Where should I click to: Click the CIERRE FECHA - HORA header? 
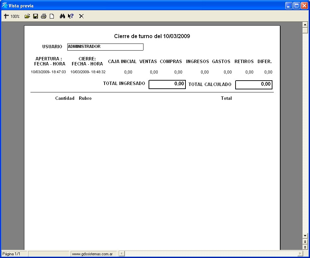87,61
